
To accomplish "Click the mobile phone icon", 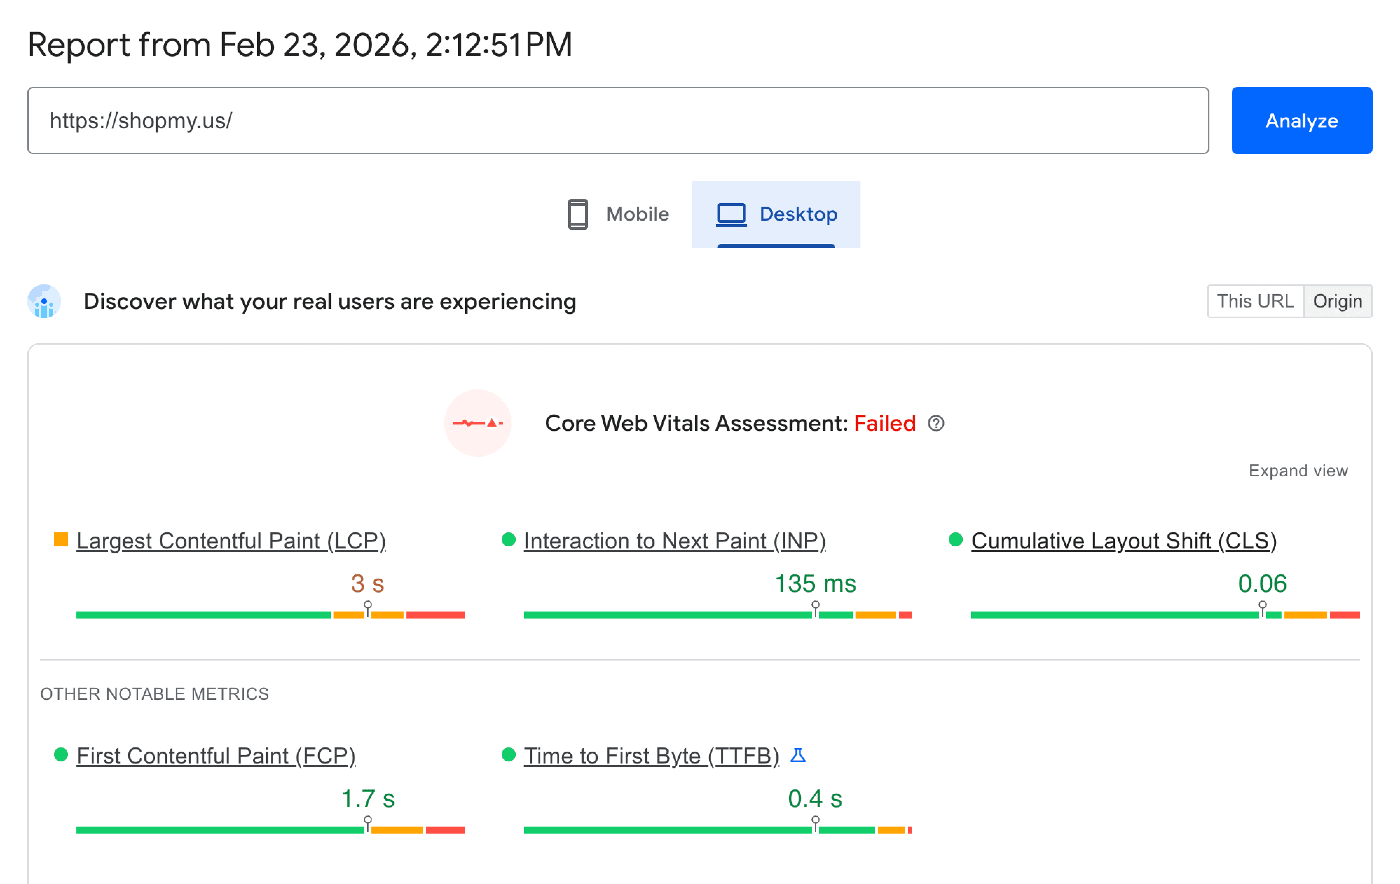I will [x=577, y=214].
